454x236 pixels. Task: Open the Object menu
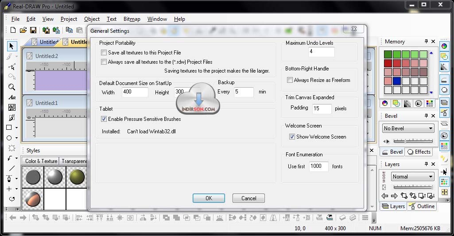92,19
